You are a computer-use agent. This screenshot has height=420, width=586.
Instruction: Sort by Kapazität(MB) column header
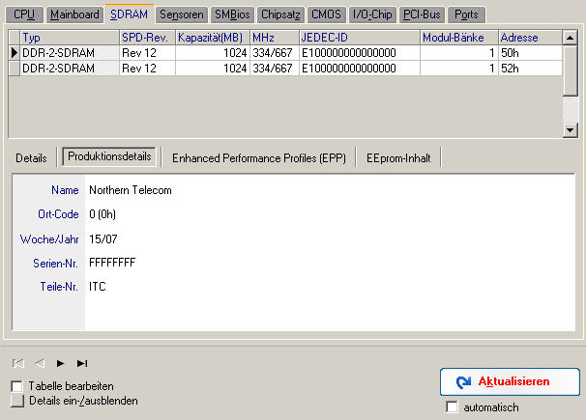(x=213, y=38)
